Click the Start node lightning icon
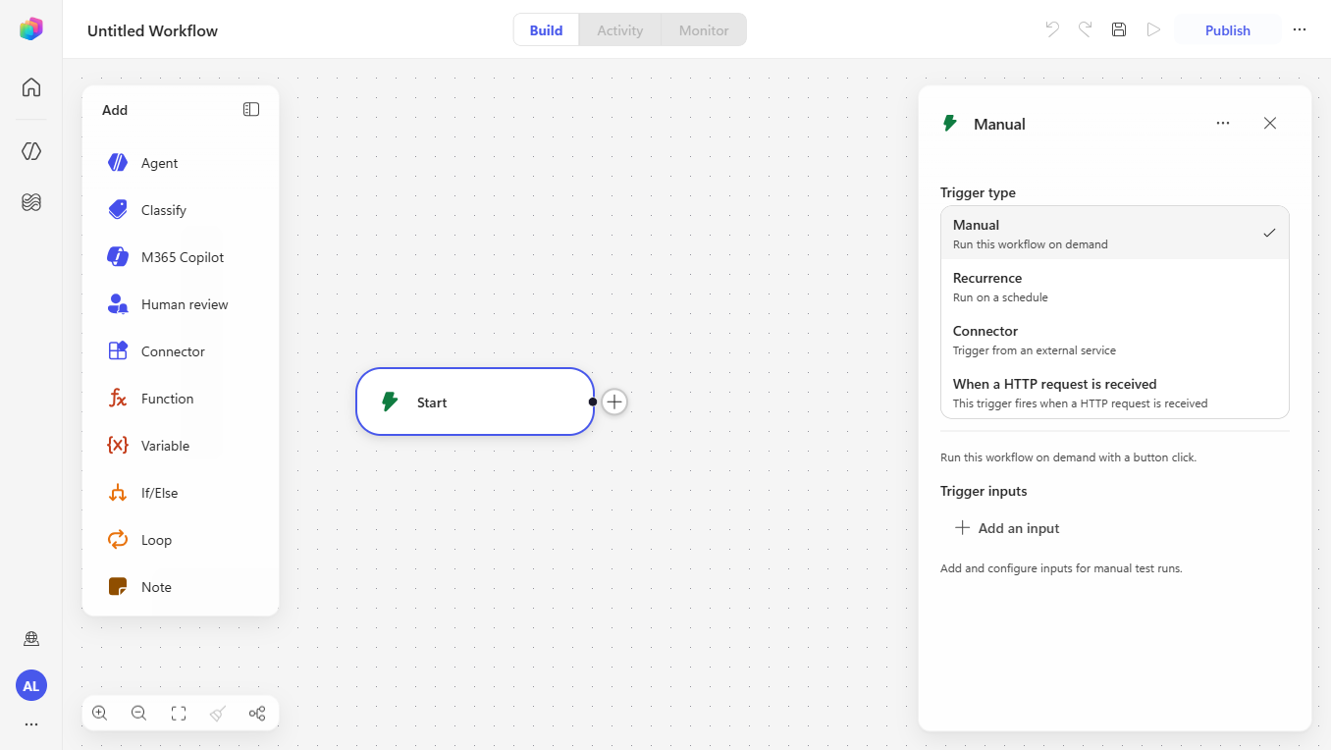This screenshot has width=1331, height=750. tap(390, 402)
